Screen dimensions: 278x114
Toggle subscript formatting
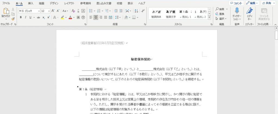[44, 17]
